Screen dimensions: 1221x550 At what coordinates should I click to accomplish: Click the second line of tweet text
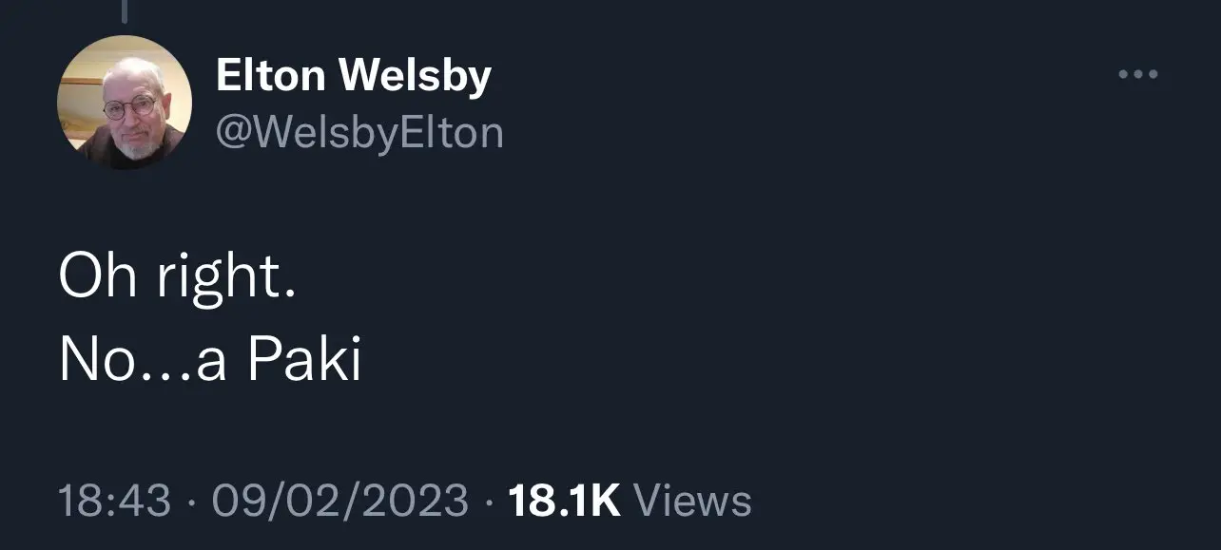tap(210, 361)
